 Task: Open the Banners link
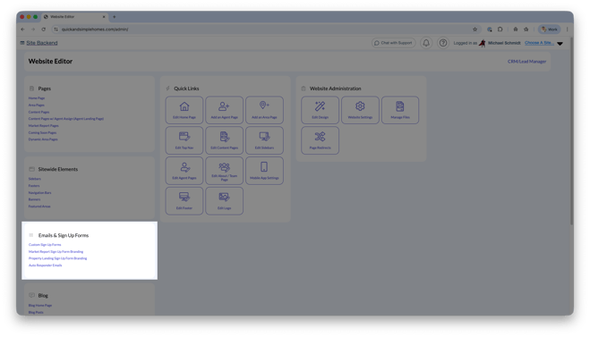click(34, 199)
